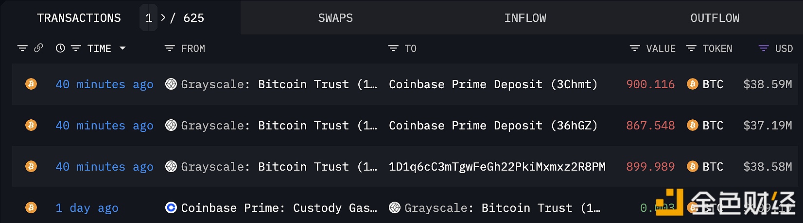The width and height of the screenshot is (803, 223).
Task: Open Coinbase Prime Deposit (3Chmt) link
Action: pyautogui.click(x=493, y=84)
